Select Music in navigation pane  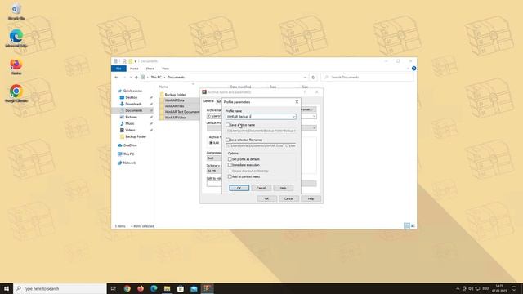pos(130,123)
